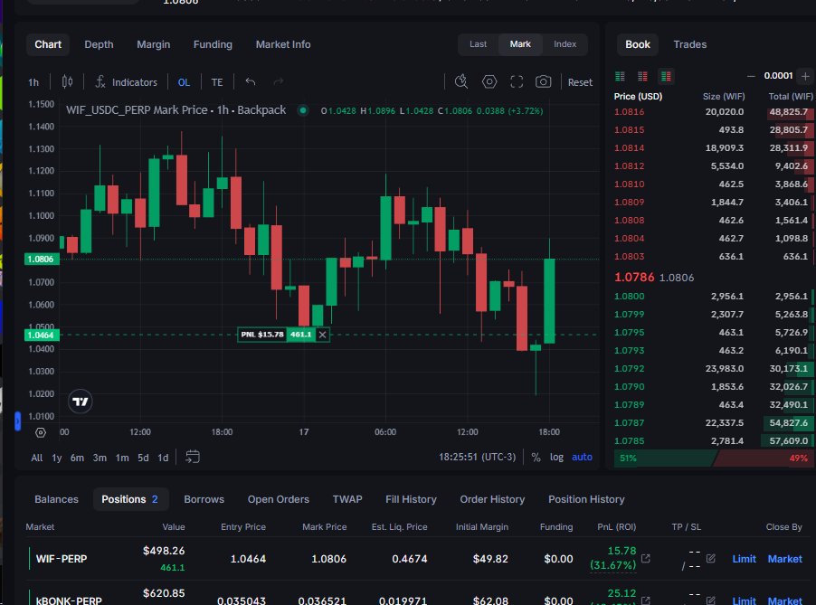
Task: Redo the chart action
Action: [x=279, y=81]
